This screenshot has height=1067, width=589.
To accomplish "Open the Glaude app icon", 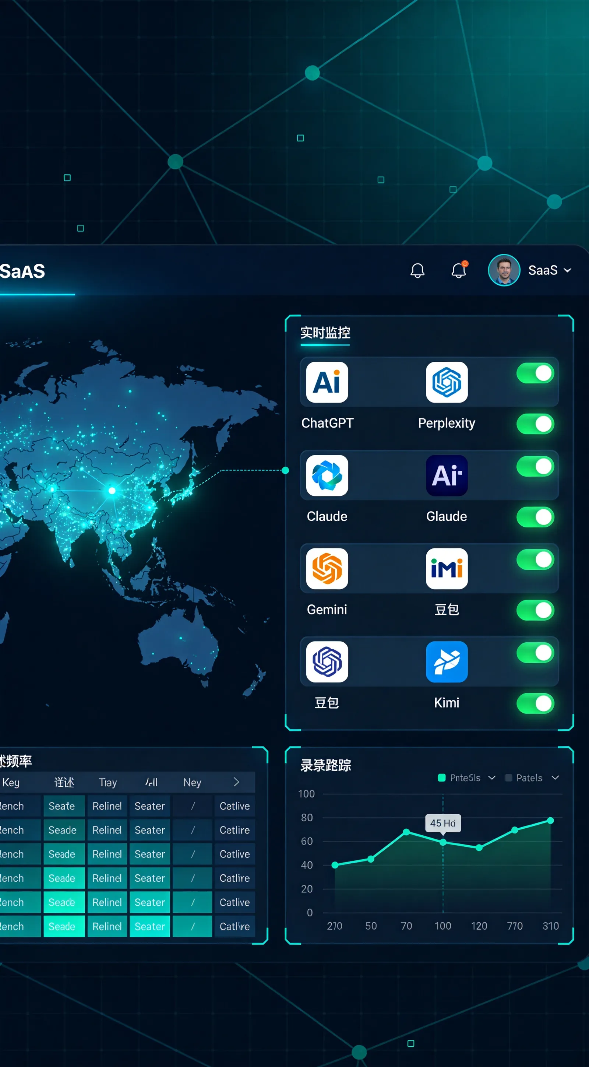I will coord(447,475).
